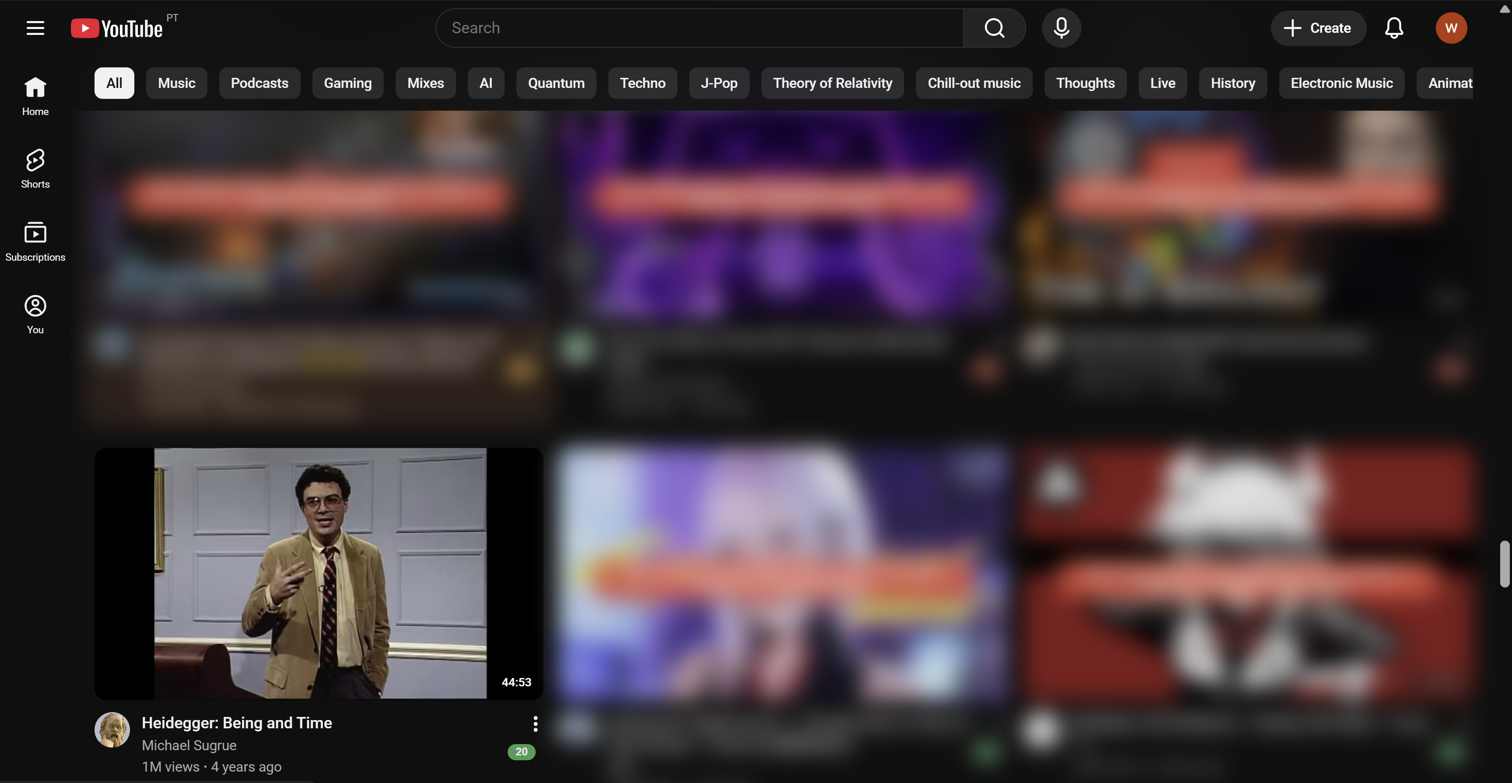Open the You sidebar section
The height and width of the screenshot is (783, 1512).
tap(35, 314)
